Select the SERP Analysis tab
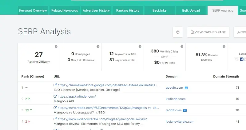This screenshot has height=130, width=246. [222, 10]
